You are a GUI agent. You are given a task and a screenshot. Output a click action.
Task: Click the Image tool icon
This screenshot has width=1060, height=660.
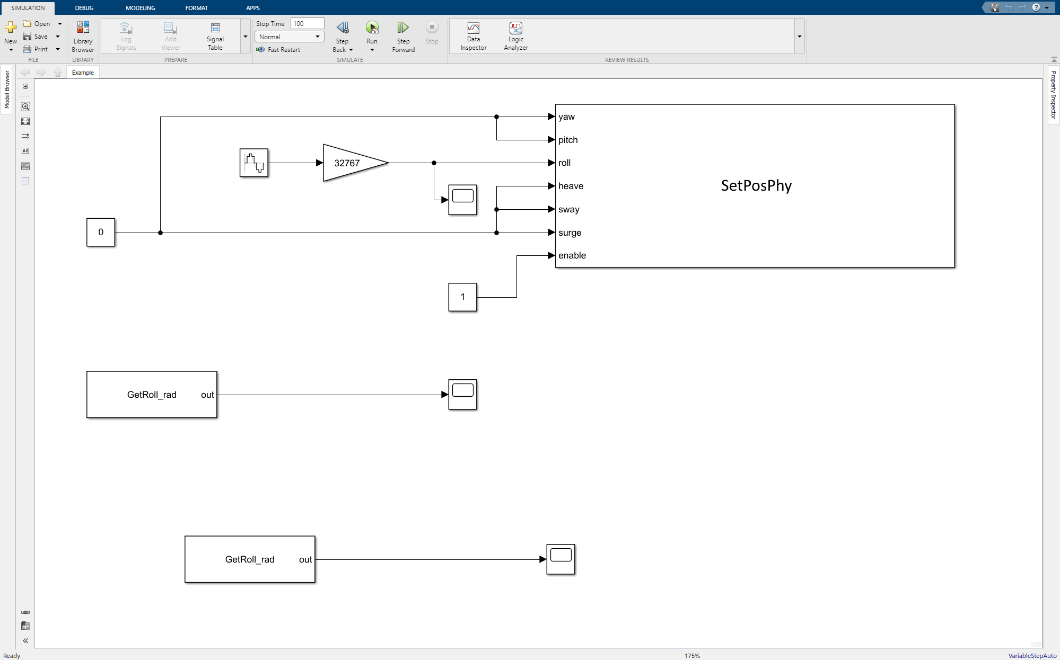click(x=25, y=166)
